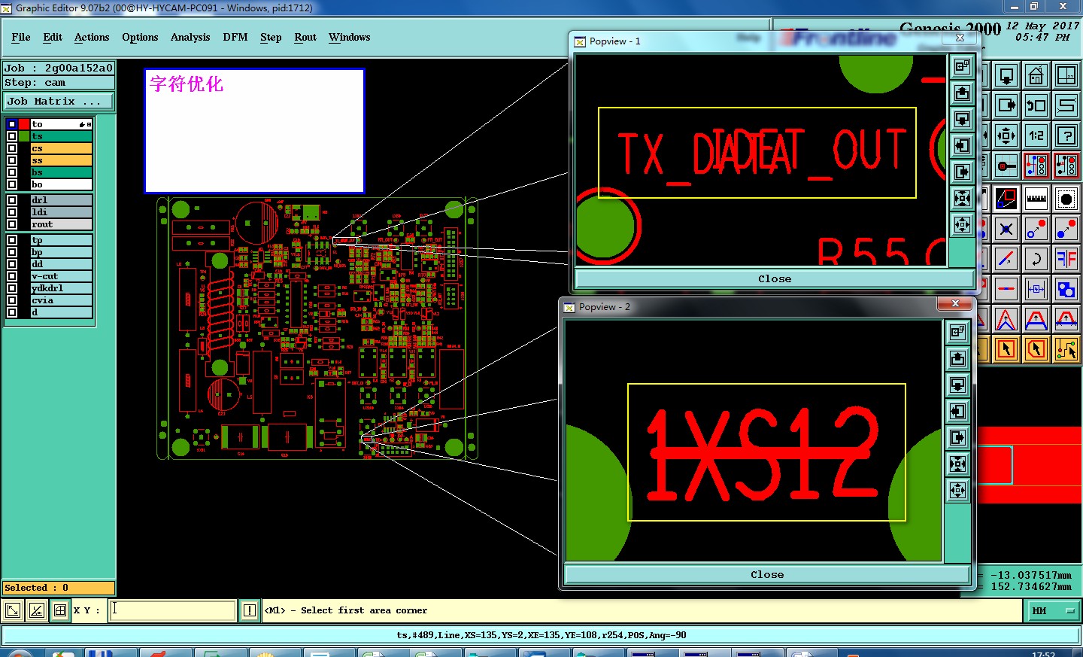Viewport: 1083px width, 657px height.
Task: Toggle checkbox for layer 'cs'
Action: pos(12,148)
